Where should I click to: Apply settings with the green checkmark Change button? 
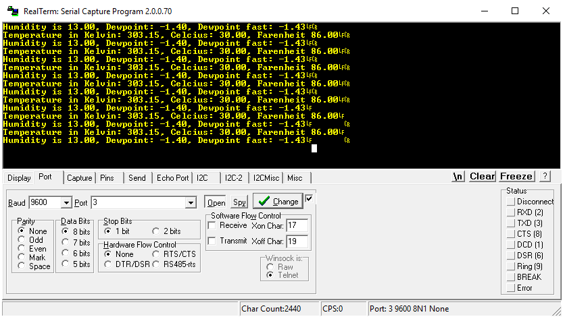tap(278, 202)
